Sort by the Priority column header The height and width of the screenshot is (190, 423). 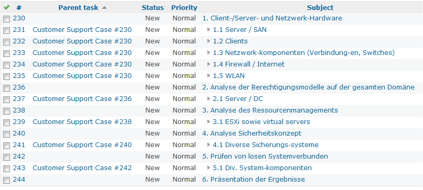(x=184, y=8)
